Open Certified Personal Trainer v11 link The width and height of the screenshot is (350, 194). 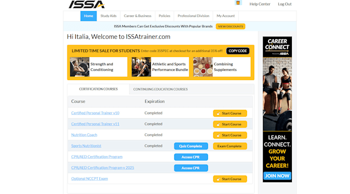tap(95, 124)
